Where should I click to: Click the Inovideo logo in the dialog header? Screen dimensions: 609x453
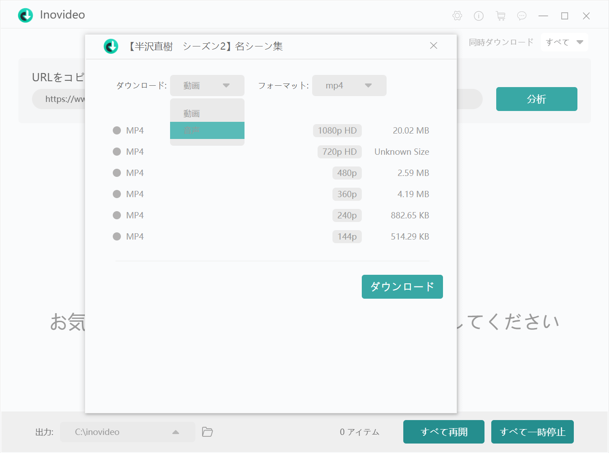tap(111, 46)
